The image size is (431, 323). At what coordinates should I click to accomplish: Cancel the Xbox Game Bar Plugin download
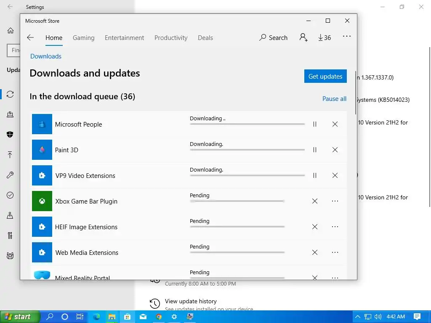[x=315, y=201]
